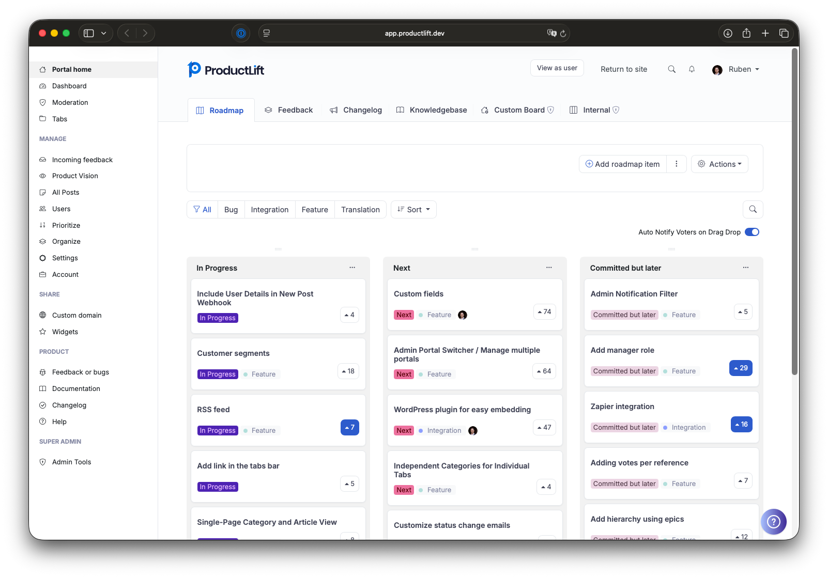Toggle Auto Notify Voters on Drag Drop
Screen dimensions: 828x578
tap(752, 232)
